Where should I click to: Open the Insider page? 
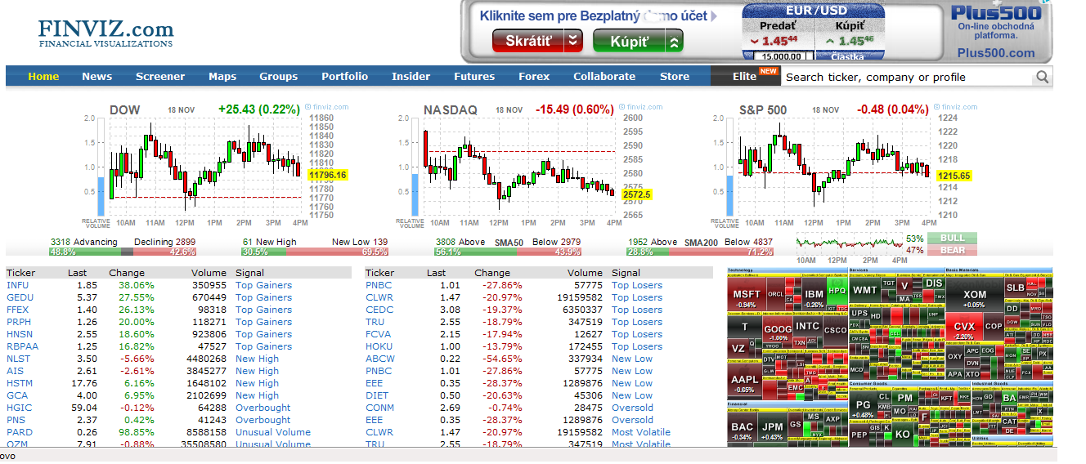click(x=411, y=76)
